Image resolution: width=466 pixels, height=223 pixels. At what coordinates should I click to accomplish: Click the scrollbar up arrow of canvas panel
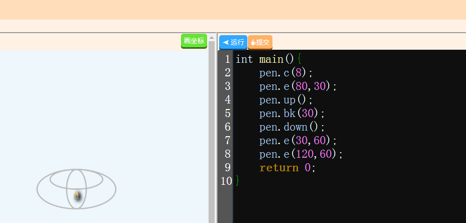[212, 38]
